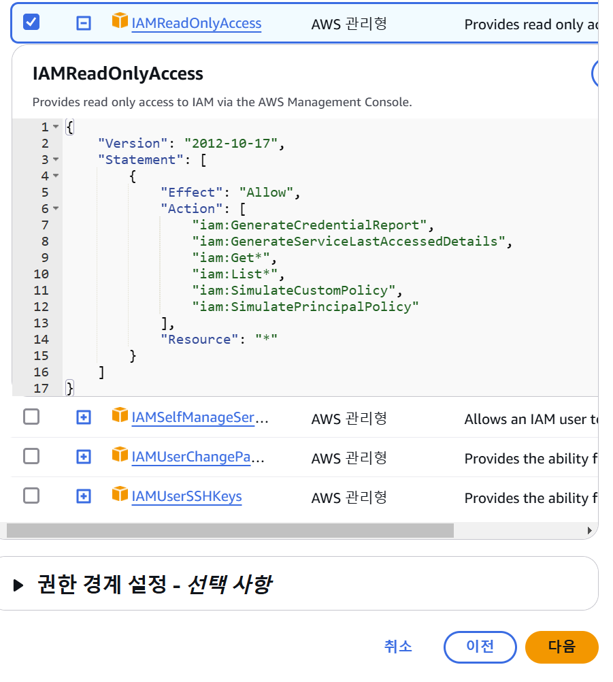Expand the IAMUserSSHKeys policy row
Image resolution: width=613 pixels, height=682 pixels.
(x=84, y=496)
